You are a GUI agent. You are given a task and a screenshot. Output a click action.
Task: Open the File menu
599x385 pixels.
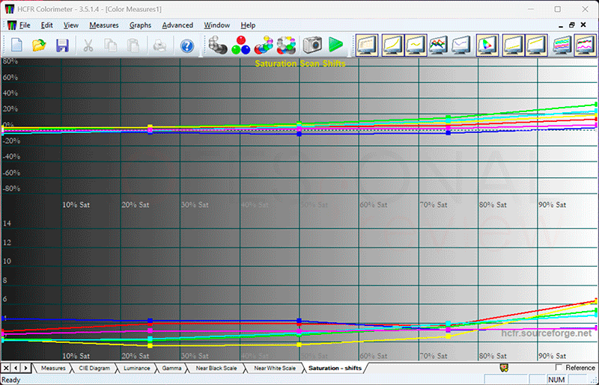25,25
